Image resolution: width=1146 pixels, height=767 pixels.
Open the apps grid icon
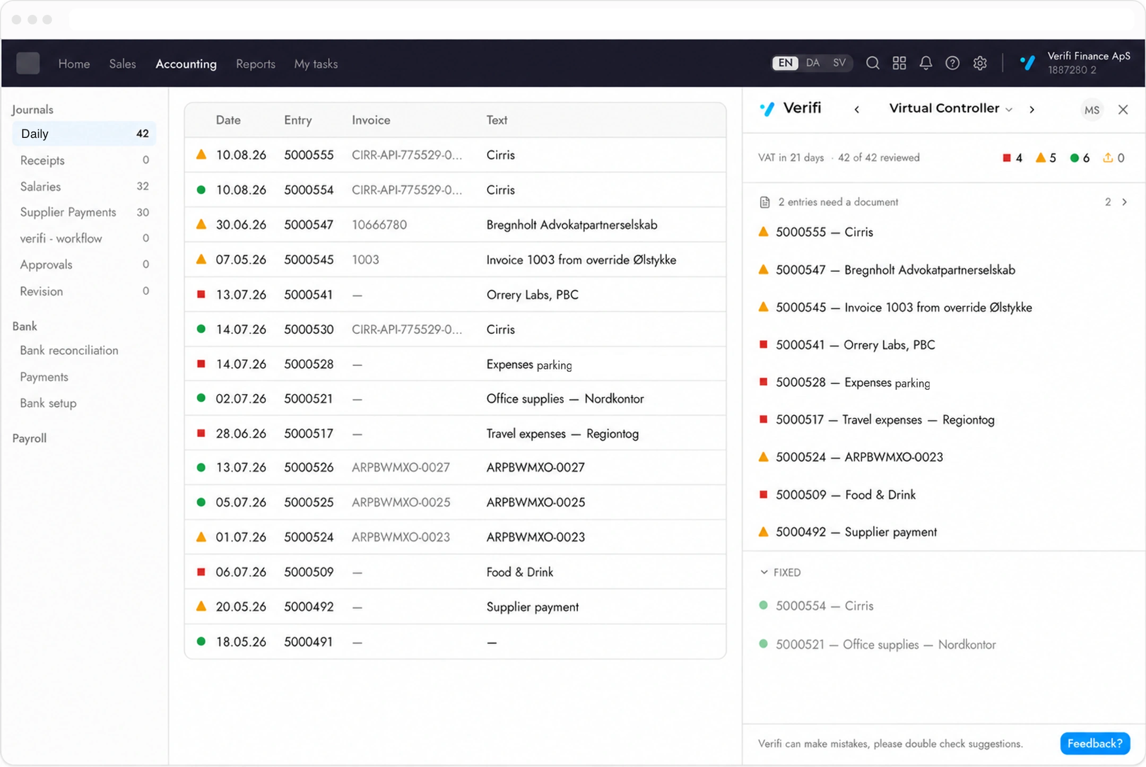[x=899, y=63]
